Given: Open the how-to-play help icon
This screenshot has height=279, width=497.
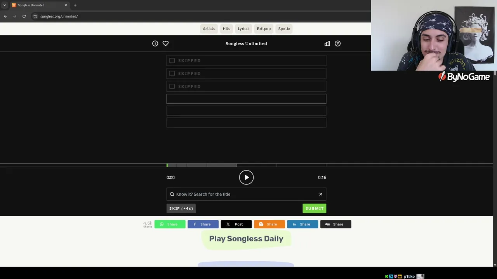Looking at the screenshot, I should pyautogui.click(x=337, y=43).
